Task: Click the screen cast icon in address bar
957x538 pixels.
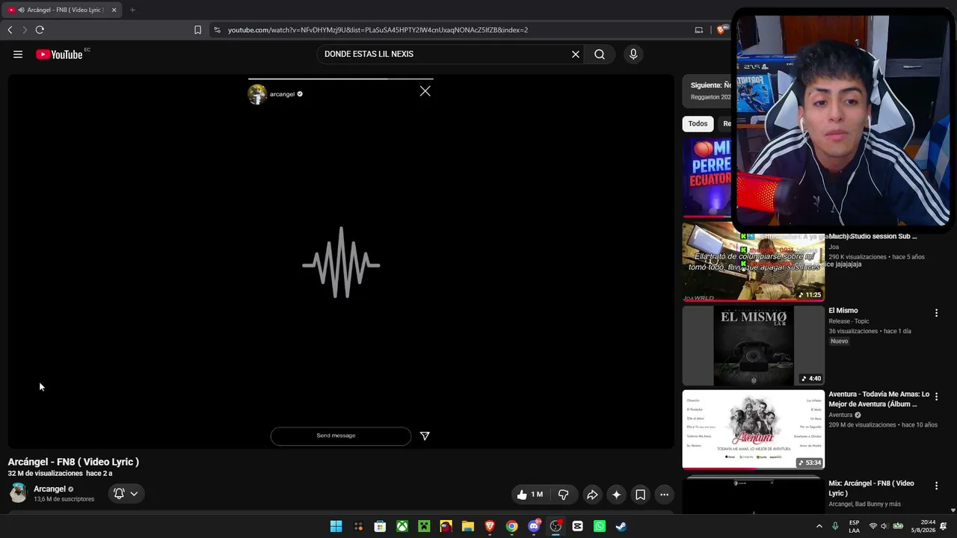Action: click(x=699, y=30)
